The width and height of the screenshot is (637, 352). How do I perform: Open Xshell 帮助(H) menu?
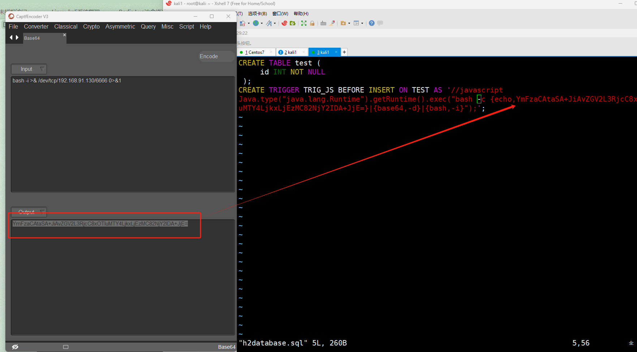(x=301, y=13)
